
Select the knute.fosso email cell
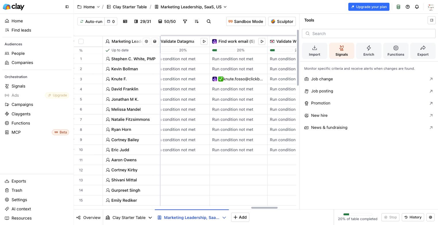[239, 79]
